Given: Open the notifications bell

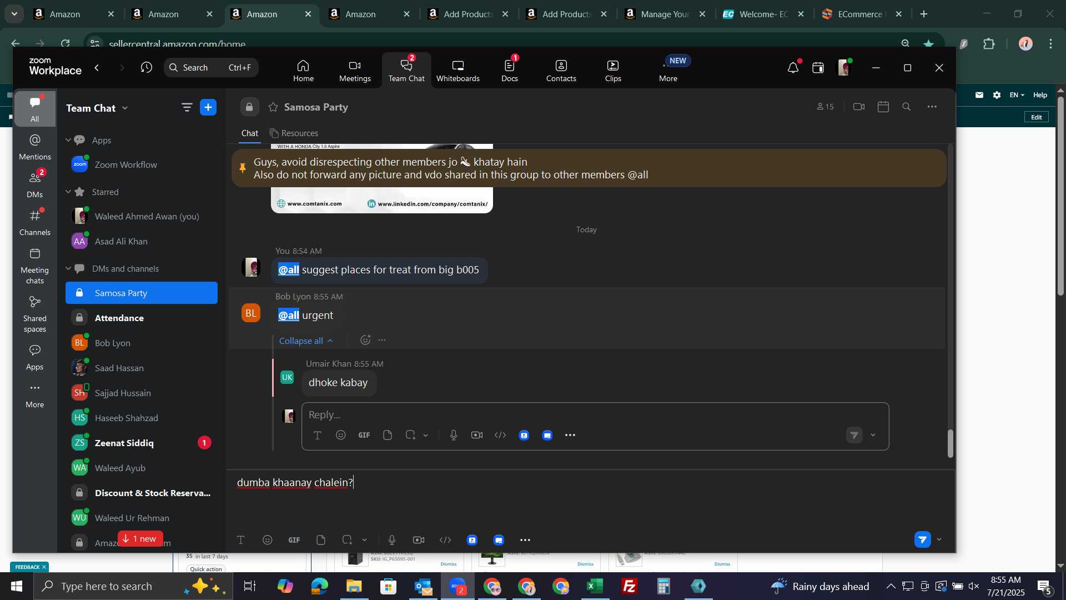Looking at the screenshot, I should click(793, 68).
